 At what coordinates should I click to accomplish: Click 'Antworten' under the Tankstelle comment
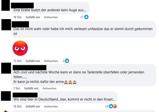tap(49, 88)
